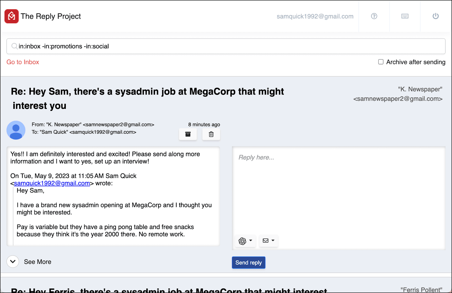Click the From: K. Newspaper line
Screen dimensions: 452x293
pyautogui.click(x=93, y=124)
